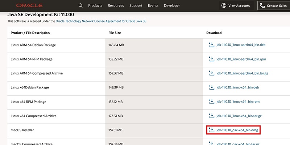Click the Java SE Development Kit 11.0.10 heading
The height and width of the screenshot is (145, 290).
point(41,14)
